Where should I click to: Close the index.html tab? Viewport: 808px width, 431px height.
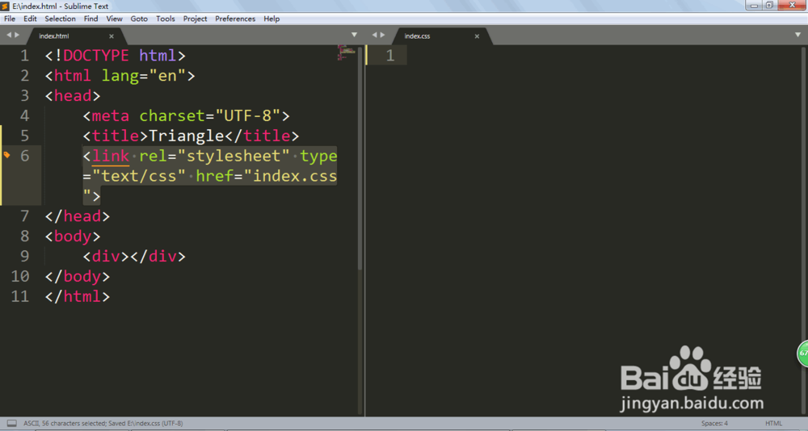click(x=112, y=36)
